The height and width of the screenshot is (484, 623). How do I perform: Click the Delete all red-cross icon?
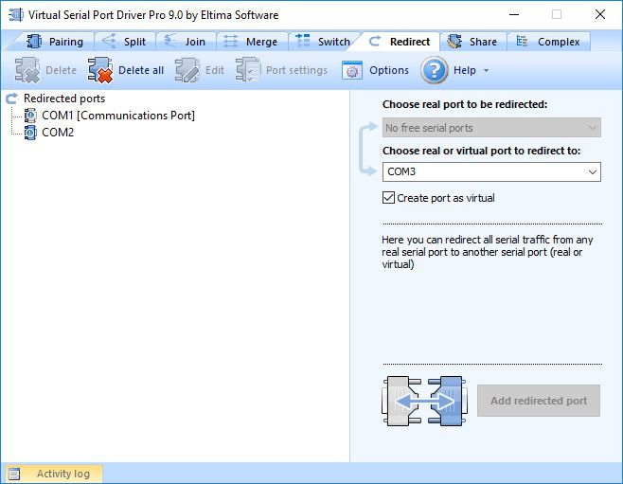click(100, 70)
